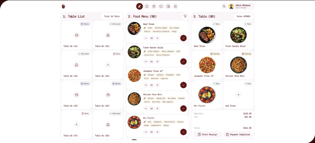Decrease Chicken Chow Mein quantity with minus
Screen dimensions: 315x143
pyautogui.click(x=146, y=109)
